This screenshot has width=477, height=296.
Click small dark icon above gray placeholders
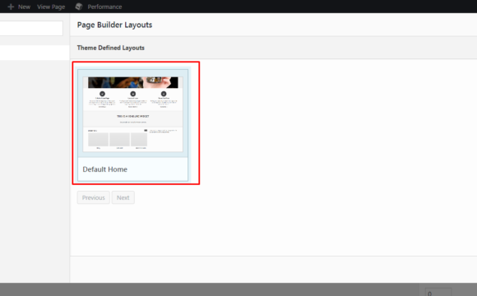pos(146,131)
